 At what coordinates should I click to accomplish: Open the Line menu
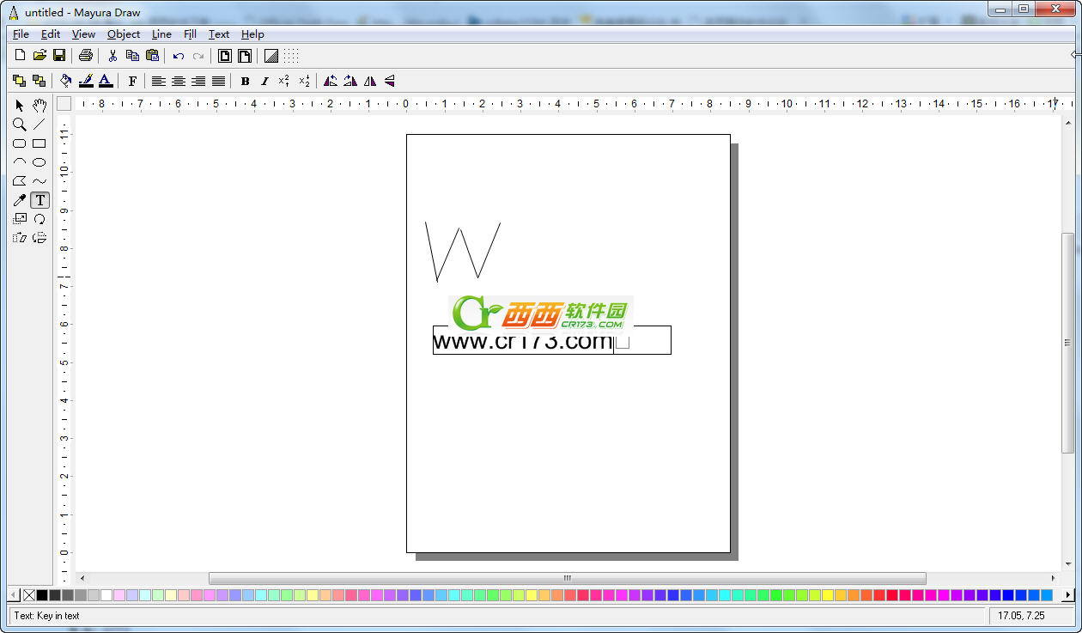point(161,34)
